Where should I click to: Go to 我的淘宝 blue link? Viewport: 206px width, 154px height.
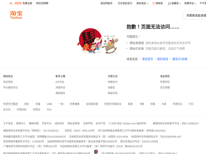coord(163,59)
